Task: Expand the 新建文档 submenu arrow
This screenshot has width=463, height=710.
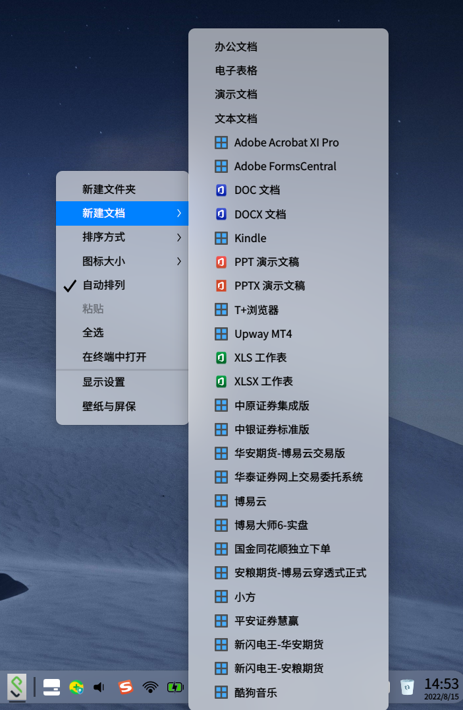Action: coord(179,213)
